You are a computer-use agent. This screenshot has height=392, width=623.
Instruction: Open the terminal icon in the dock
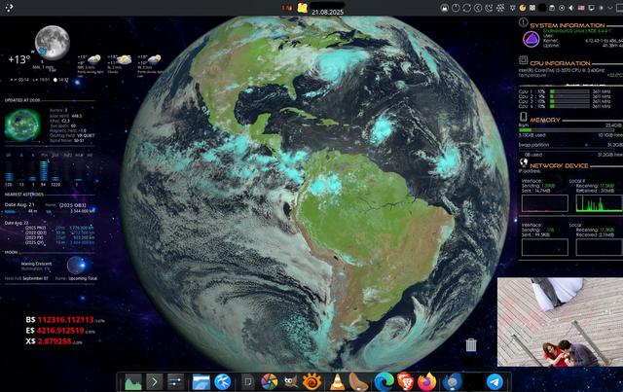(x=154, y=382)
